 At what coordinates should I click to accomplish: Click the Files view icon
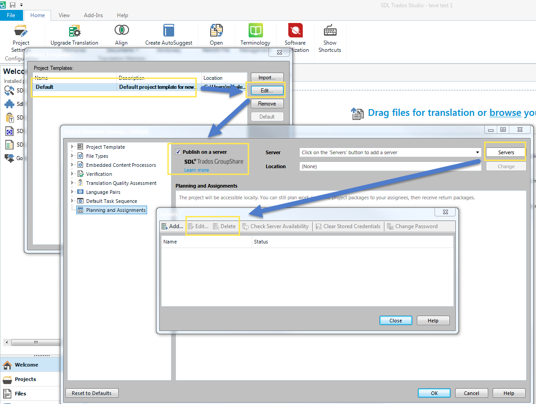coord(7,394)
